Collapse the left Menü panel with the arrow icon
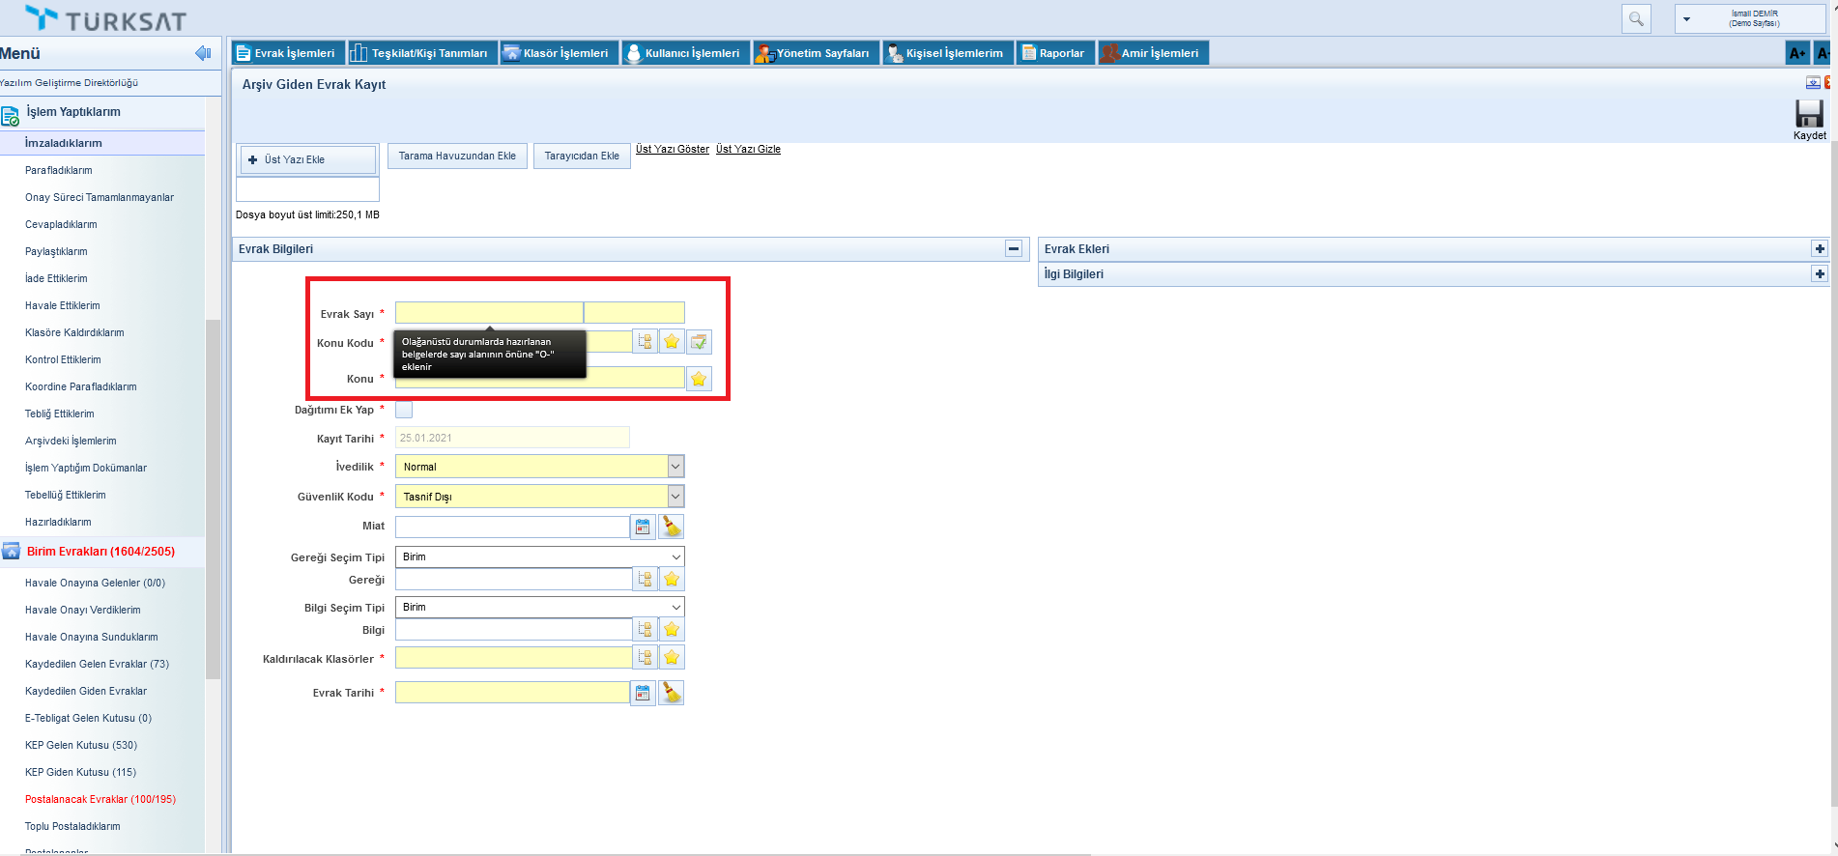This screenshot has width=1838, height=856. [203, 53]
